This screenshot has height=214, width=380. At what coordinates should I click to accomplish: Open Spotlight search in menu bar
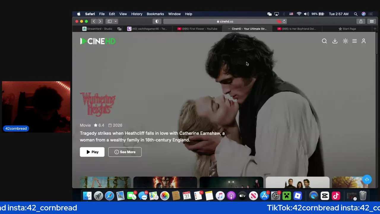[x=356, y=14]
